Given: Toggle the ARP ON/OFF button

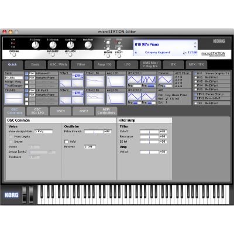Looking at the screenshot, I should point(53,55).
